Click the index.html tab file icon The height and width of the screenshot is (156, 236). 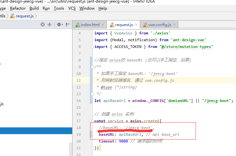[78, 25]
